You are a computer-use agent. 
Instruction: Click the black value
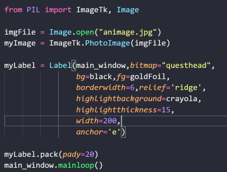[101, 76]
